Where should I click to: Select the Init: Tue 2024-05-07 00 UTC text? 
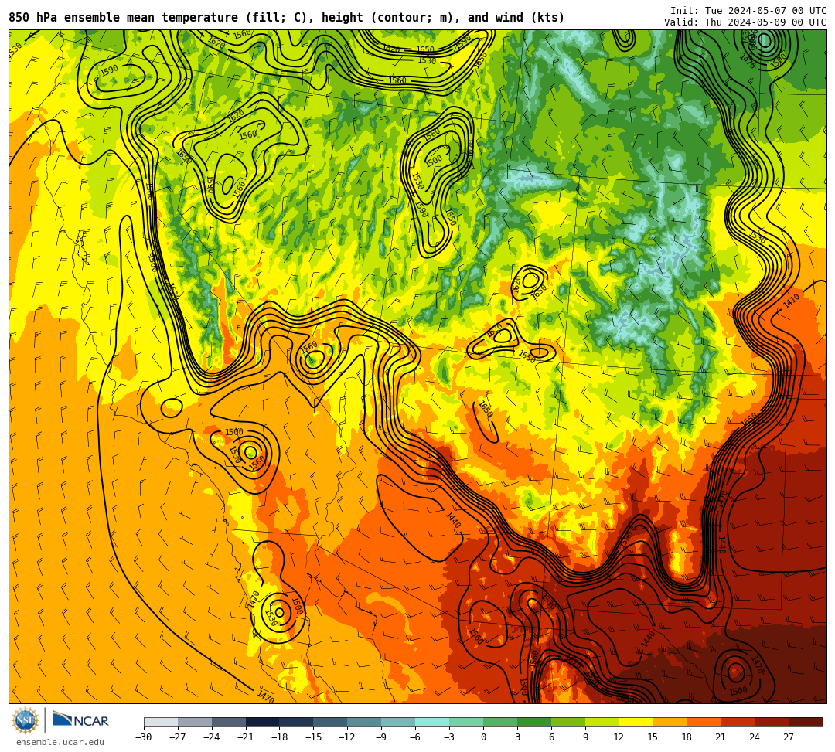click(748, 11)
